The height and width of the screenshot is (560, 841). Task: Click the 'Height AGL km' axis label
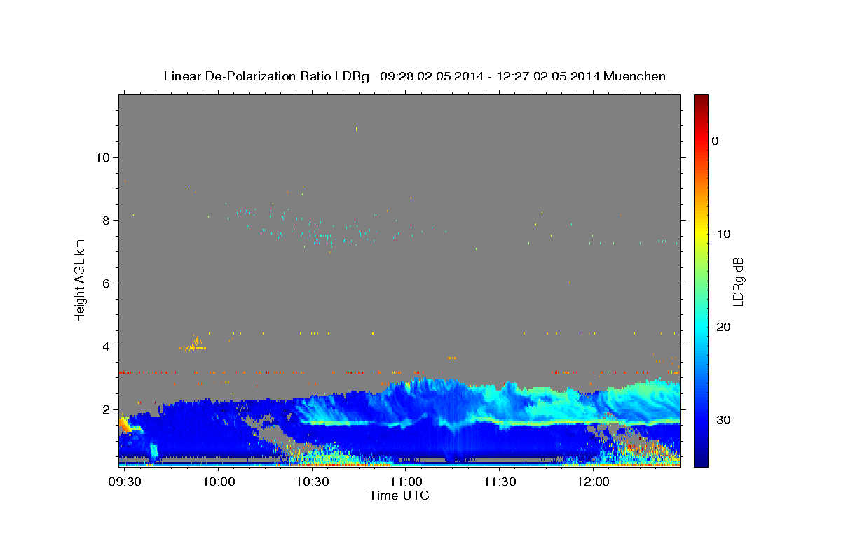click(80, 280)
